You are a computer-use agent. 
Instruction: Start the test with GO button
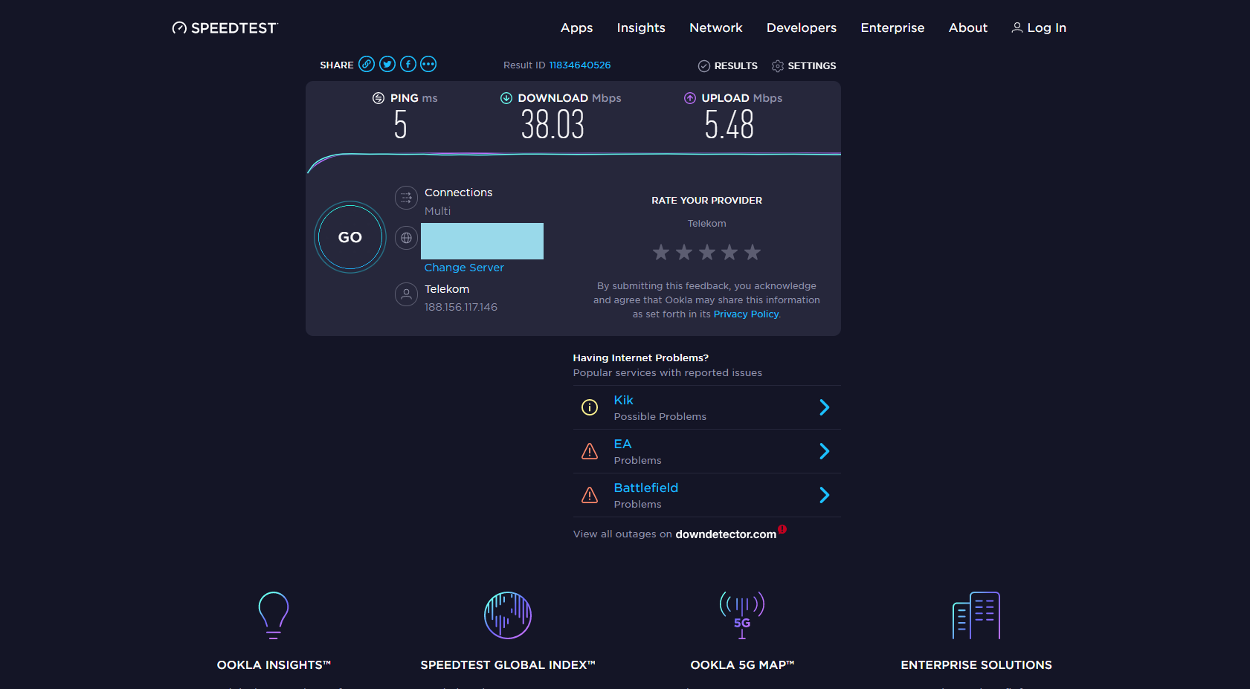pyautogui.click(x=350, y=237)
